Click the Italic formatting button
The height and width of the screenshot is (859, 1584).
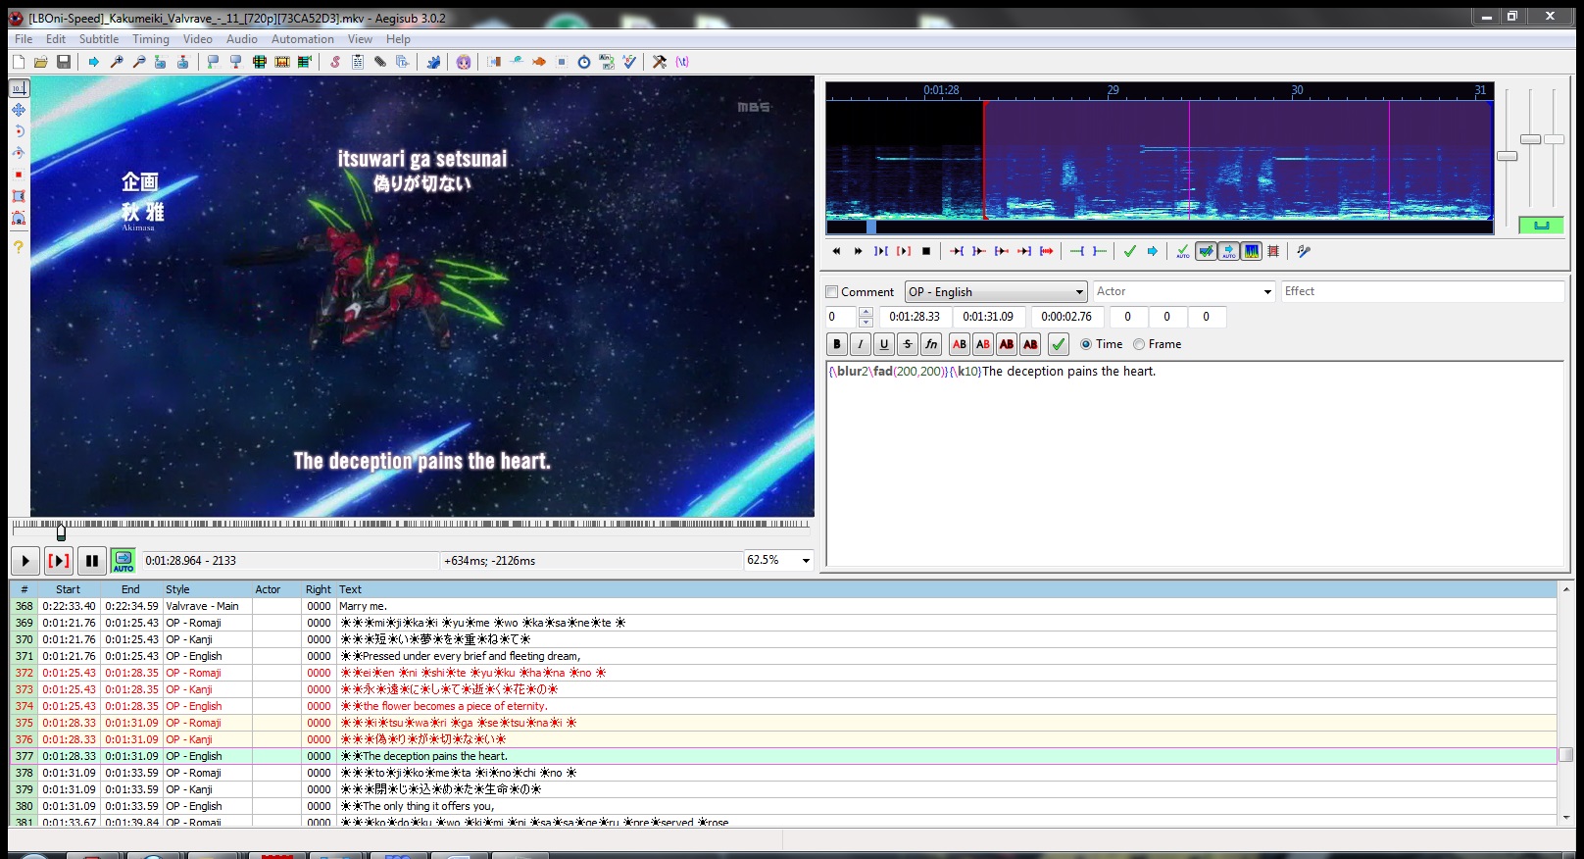click(861, 344)
